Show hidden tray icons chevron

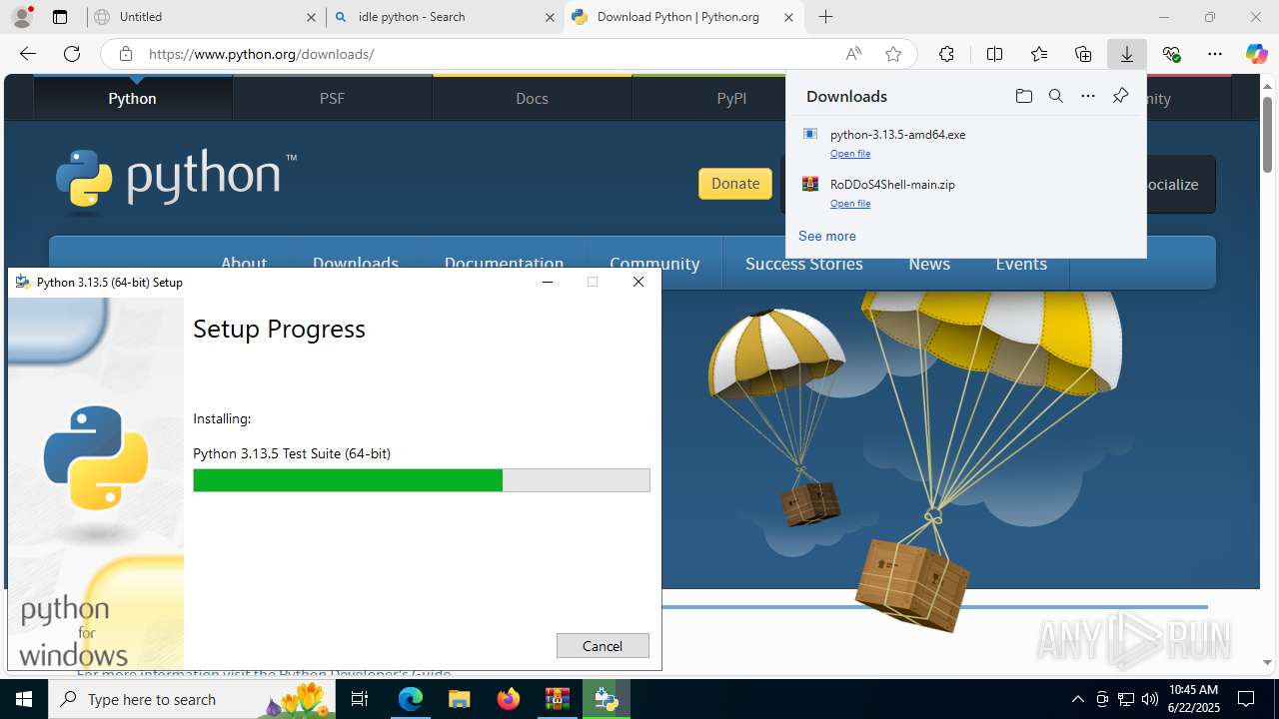tap(1077, 699)
